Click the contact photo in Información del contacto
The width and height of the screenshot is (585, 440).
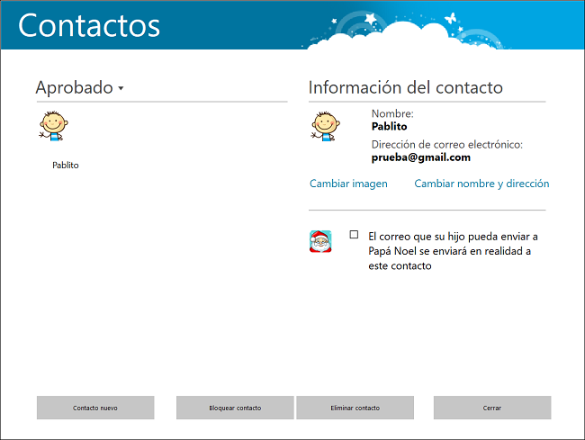pyautogui.click(x=325, y=125)
